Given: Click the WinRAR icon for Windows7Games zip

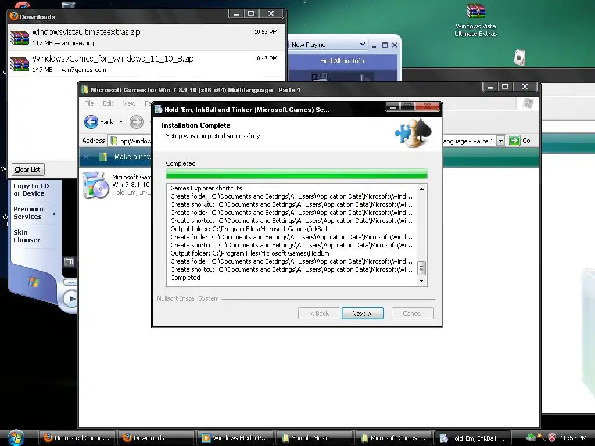Looking at the screenshot, I should [19, 64].
